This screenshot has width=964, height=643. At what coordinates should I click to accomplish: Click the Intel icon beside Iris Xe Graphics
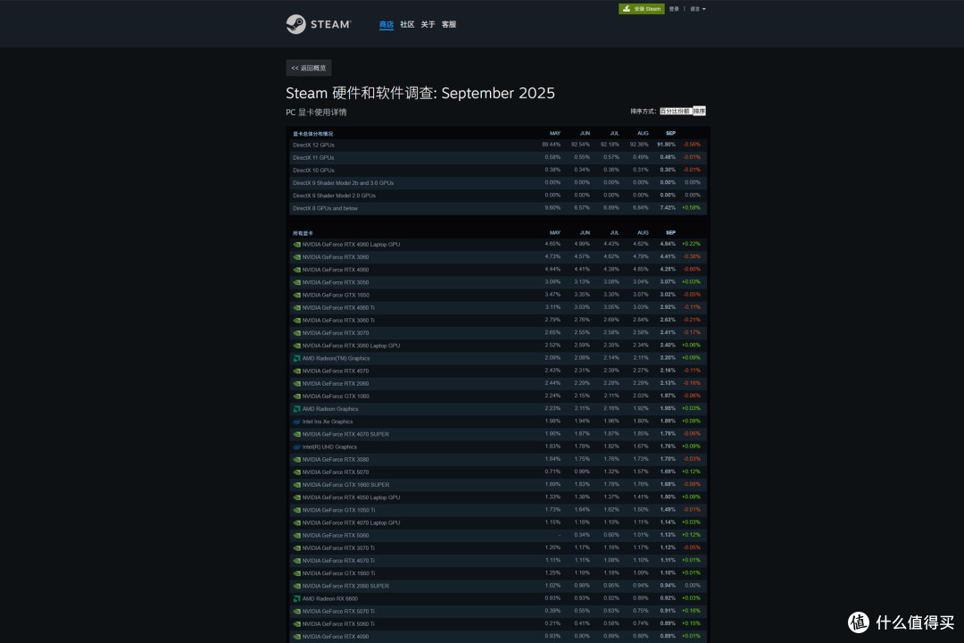pos(297,422)
